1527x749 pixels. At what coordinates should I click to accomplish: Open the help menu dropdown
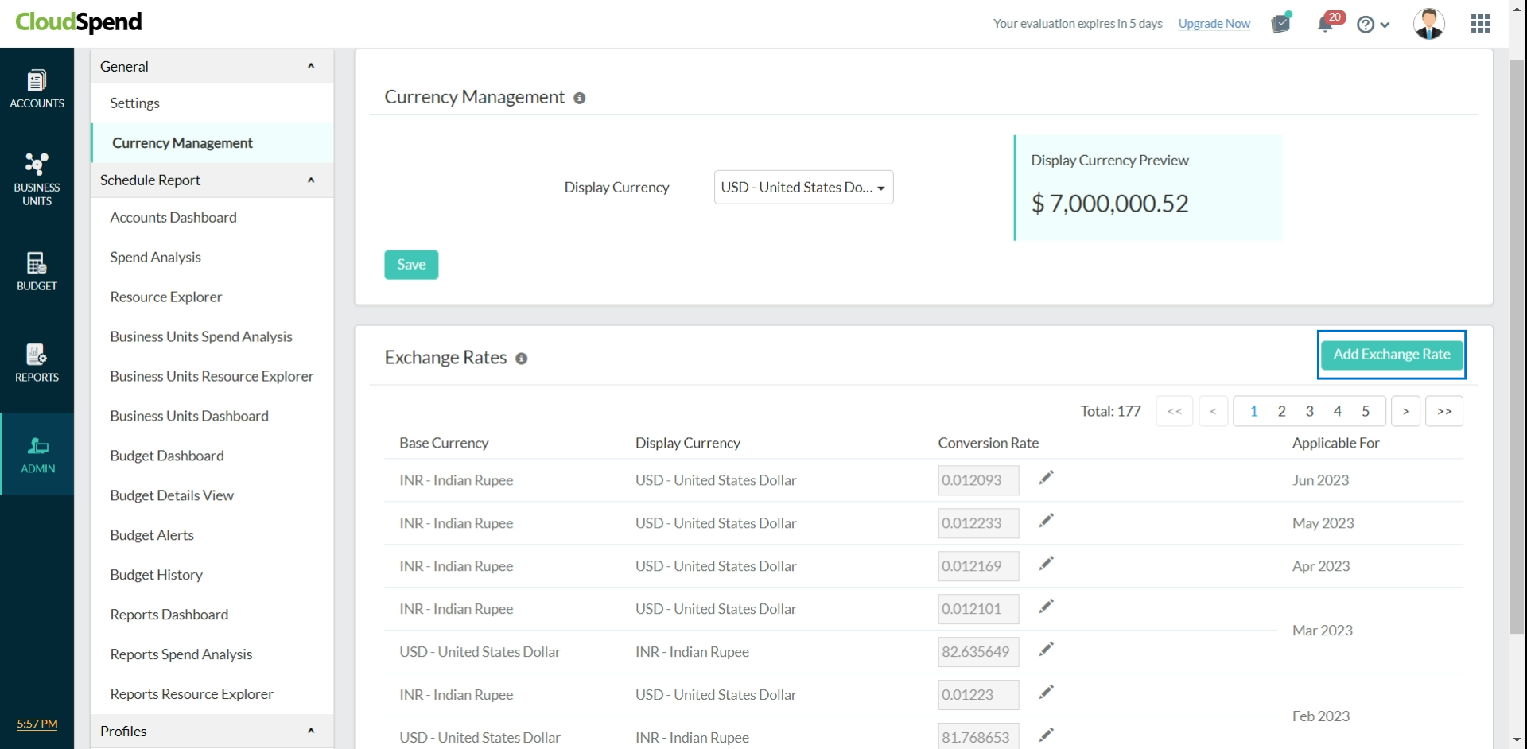click(x=1373, y=25)
